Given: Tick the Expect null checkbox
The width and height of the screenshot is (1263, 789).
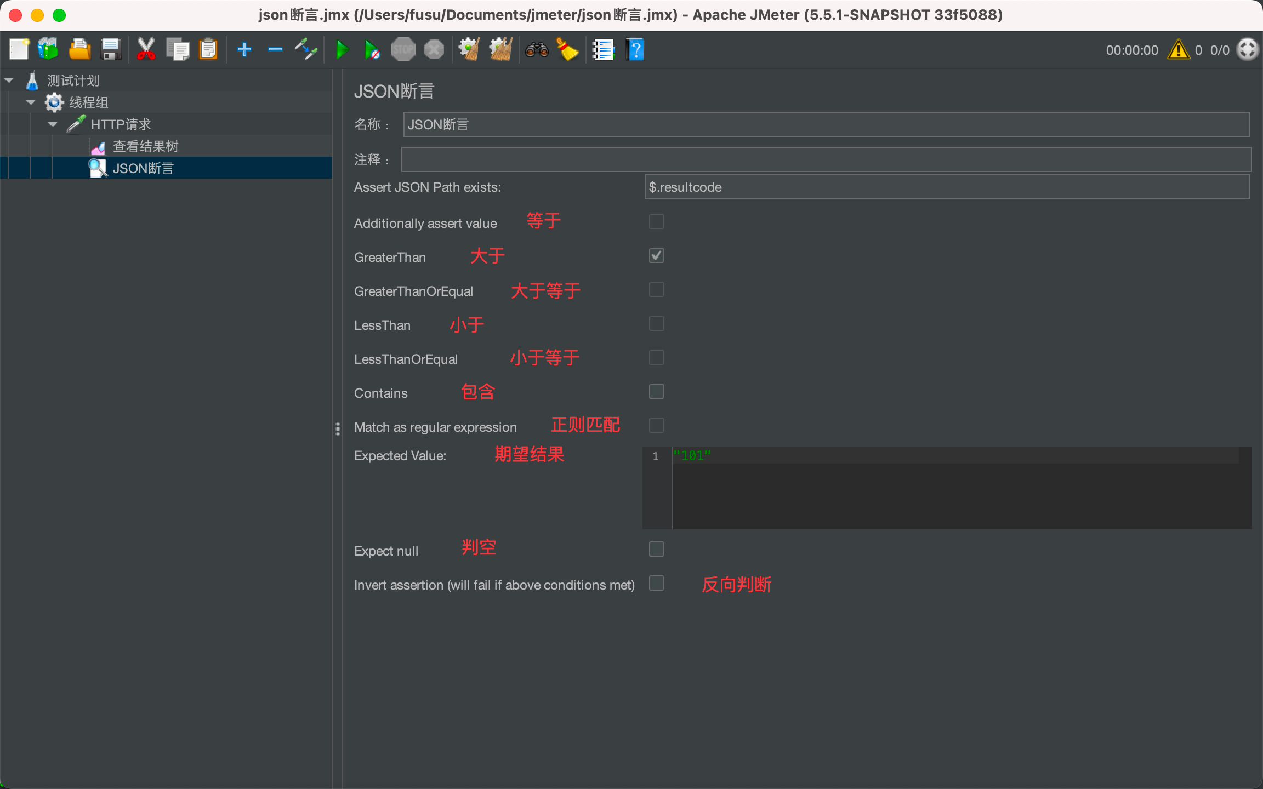Looking at the screenshot, I should coord(656,549).
